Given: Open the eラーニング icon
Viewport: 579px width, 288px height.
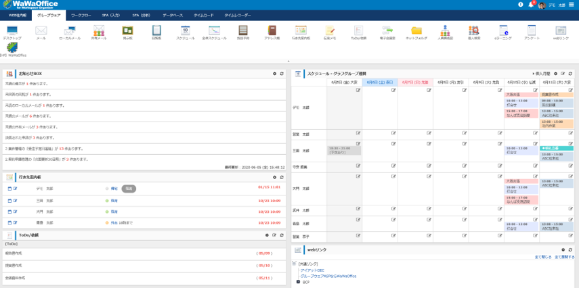Looking at the screenshot, I should (503, 32).
